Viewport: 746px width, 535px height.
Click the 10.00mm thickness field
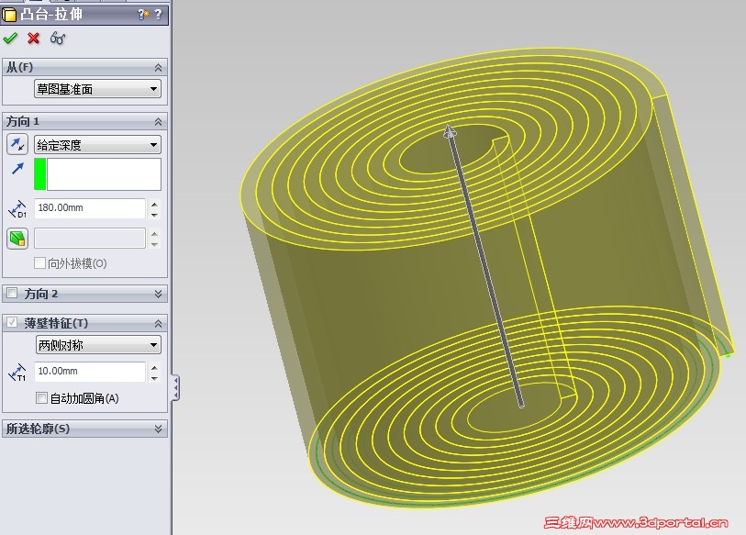89,372
